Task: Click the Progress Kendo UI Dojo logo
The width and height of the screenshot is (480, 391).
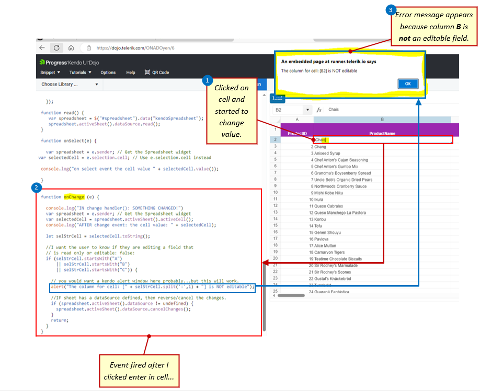Action: tap(68, 62)
